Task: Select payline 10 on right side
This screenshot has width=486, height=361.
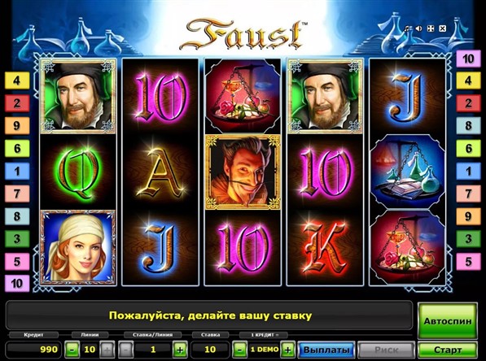Action: pyautogui.click(x=468, y=59)
